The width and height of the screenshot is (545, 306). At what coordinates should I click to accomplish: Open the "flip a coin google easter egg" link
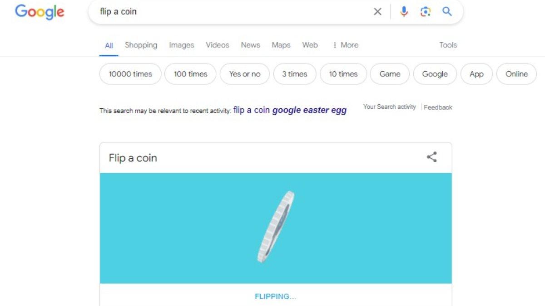click(x=290, y=110)
